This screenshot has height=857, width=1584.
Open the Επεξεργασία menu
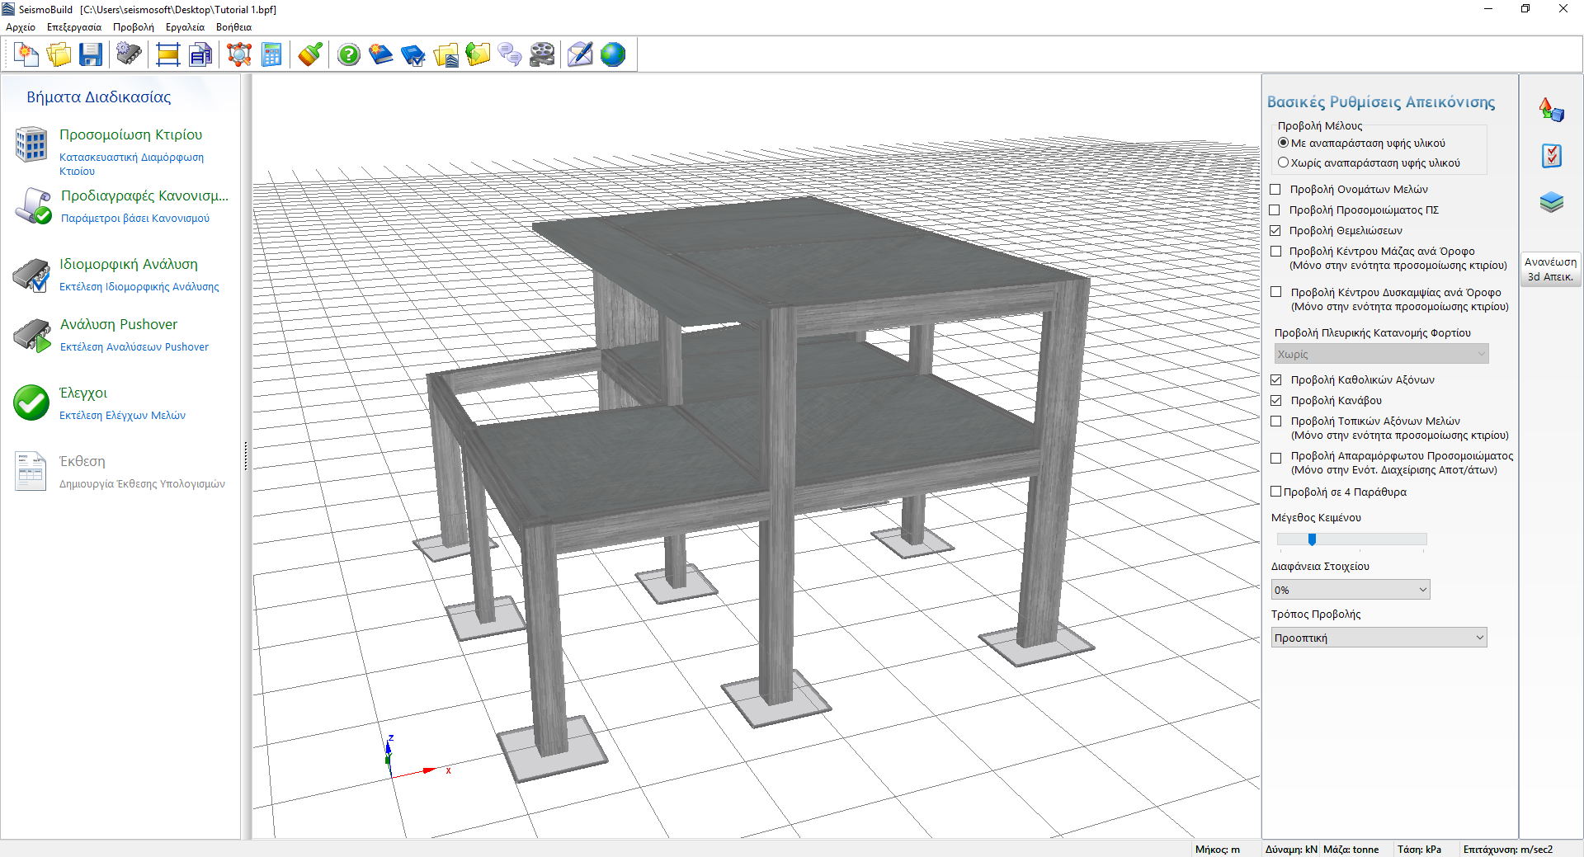pos(74,27)
